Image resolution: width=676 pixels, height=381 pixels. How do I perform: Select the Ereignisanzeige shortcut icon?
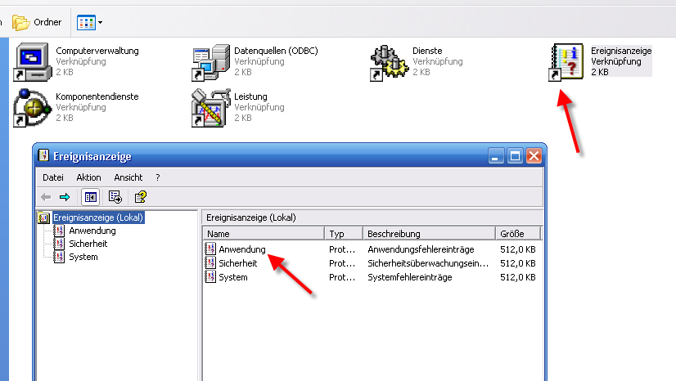click(x=566, y=61)
